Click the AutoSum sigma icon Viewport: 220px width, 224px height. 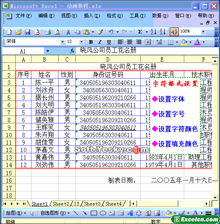(x=140, y=32)
